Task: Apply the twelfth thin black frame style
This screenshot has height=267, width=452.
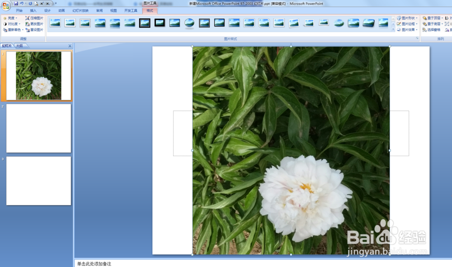Action: pyautogui.click(x=219, y=23)
